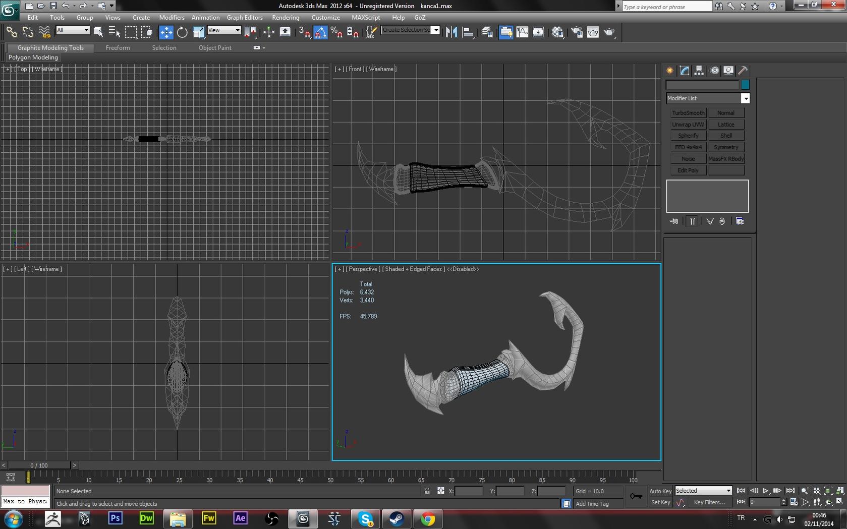Expand the Create Selection Set dropdown

[x=436, y=30]
